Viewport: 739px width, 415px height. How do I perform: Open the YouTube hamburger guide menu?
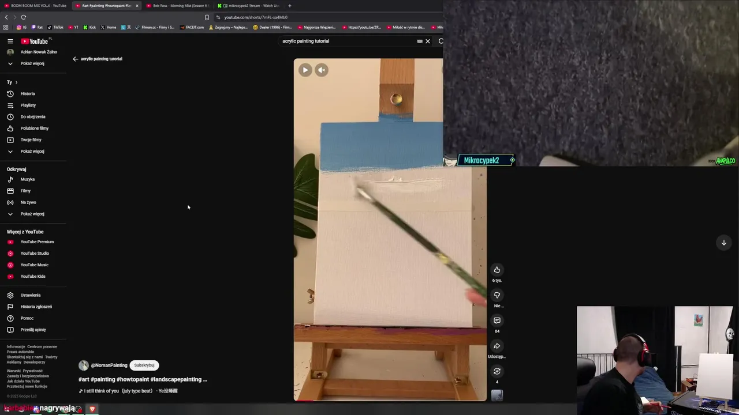point(10,41)
